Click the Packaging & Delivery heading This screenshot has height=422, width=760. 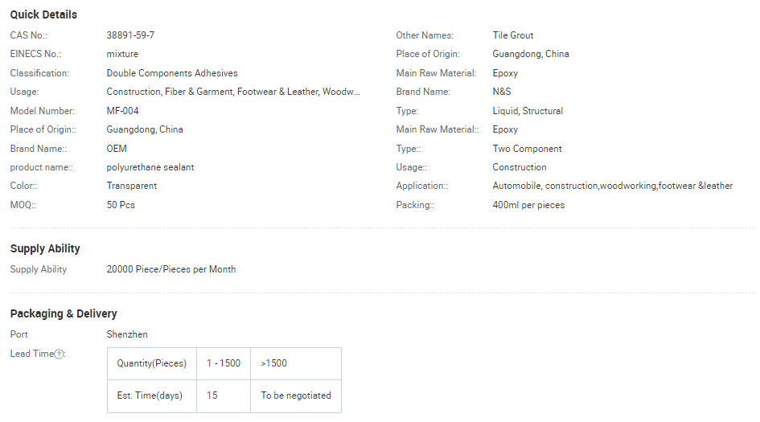point(64,313)
